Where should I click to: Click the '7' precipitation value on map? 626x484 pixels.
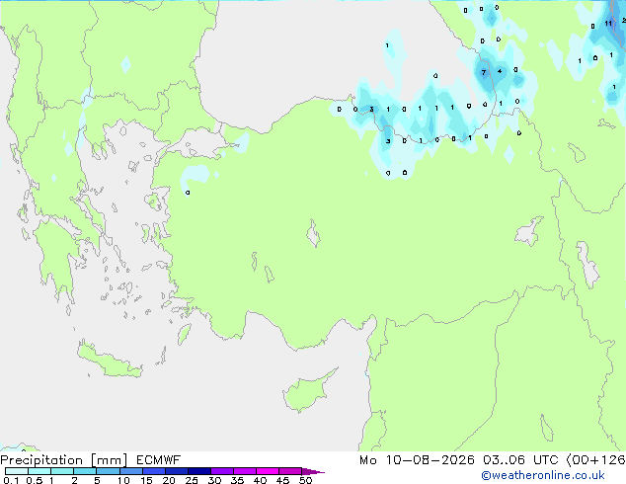point(484,72)
